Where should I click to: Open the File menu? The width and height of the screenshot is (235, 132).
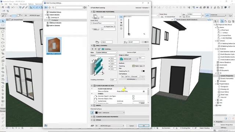[2, 4]
